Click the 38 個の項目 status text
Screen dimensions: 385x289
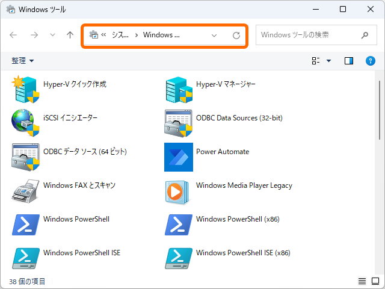coord(27,281)
